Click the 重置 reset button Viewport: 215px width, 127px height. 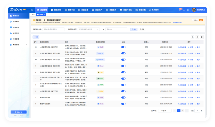(x=142, y=29)
